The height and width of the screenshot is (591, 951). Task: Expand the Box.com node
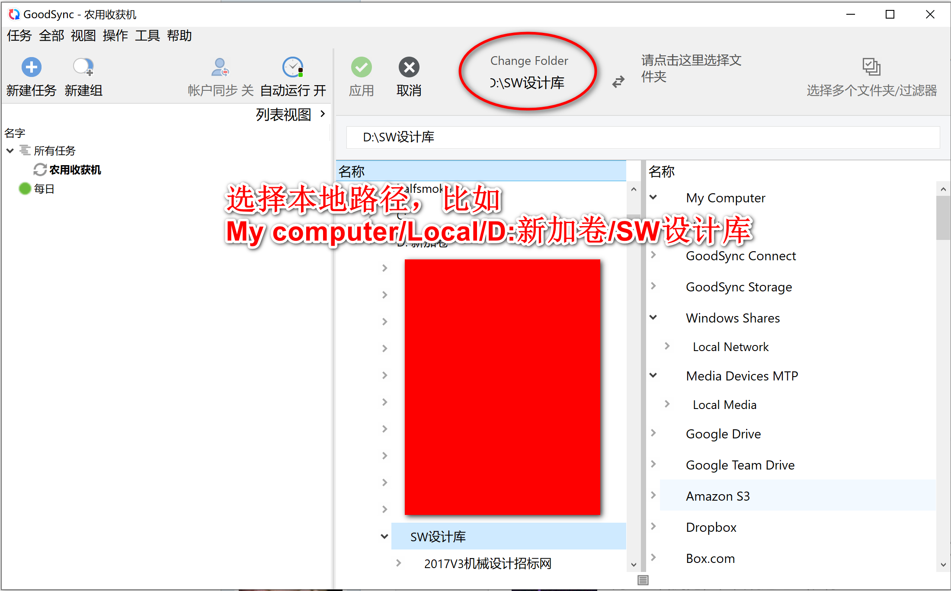(x=653, y=557)
